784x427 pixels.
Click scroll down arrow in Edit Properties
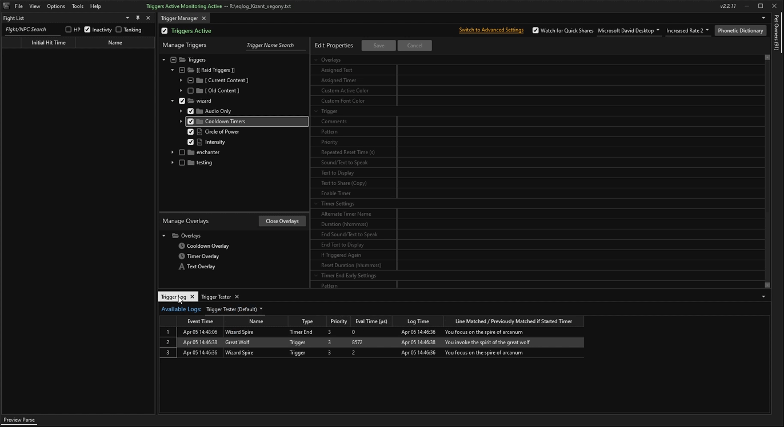(767, 285)
